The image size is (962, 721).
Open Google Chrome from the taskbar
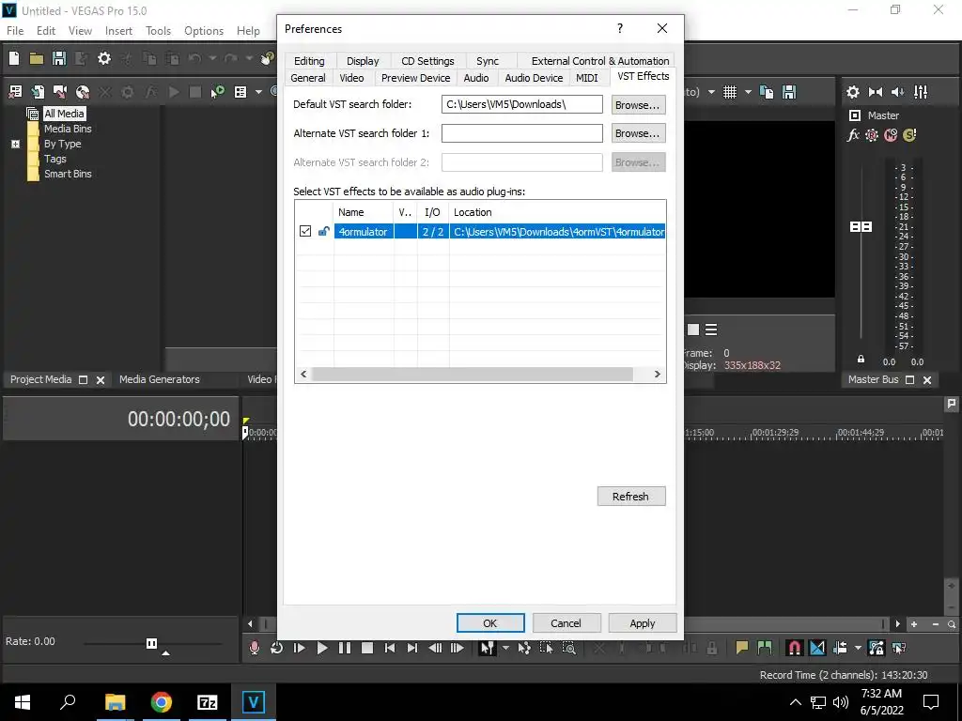click(162, 702)
